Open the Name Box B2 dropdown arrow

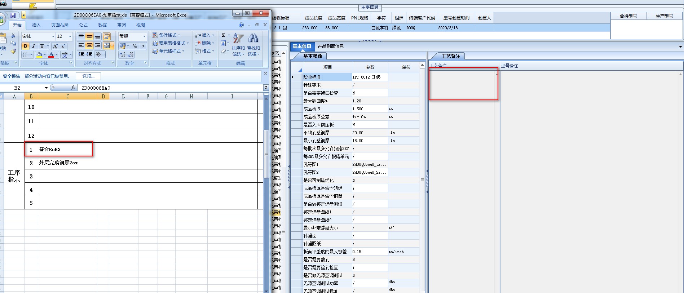coord(46,88)
